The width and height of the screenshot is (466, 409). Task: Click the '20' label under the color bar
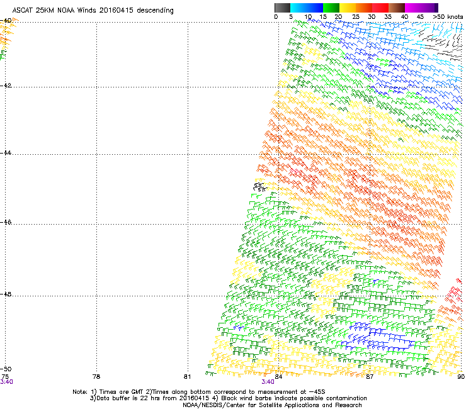(339, 17)
